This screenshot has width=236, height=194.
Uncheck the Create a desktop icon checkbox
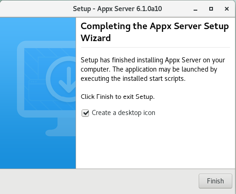(x=85, y=113)
